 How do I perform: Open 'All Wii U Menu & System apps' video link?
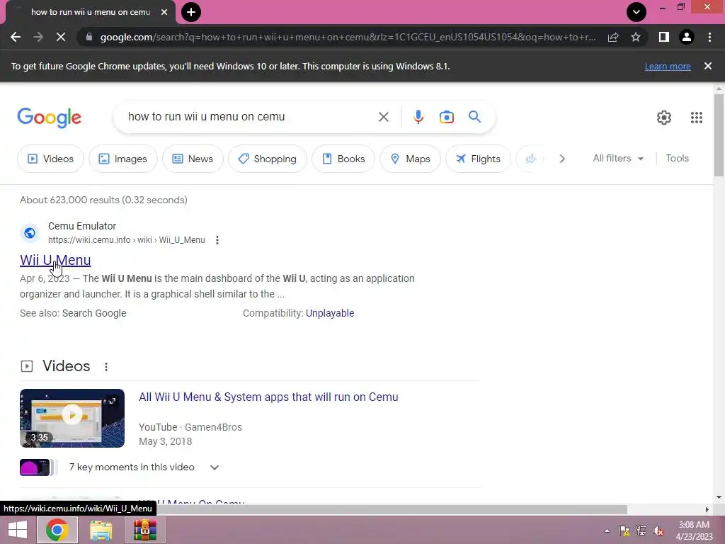click(x=268, y=397)
